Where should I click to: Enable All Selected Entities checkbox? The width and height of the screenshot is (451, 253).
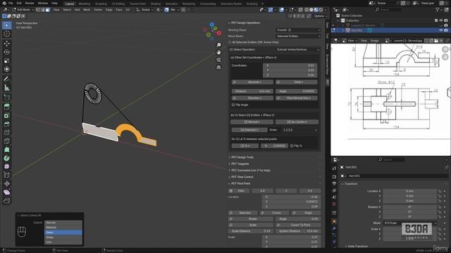(230, 42)
